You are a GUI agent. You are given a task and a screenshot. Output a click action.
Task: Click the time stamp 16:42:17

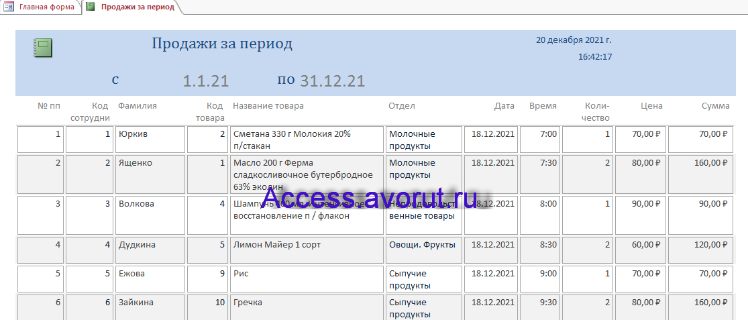click(x=595, y=57)
